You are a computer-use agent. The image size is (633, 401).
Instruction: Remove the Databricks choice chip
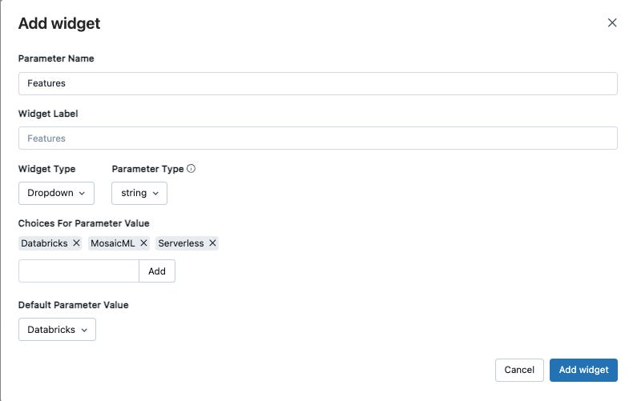(76, 243)
